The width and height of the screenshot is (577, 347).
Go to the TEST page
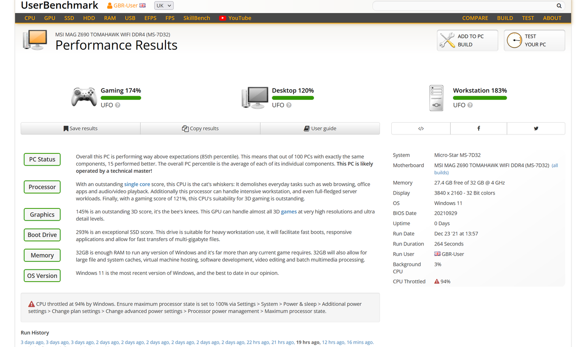(x=528, y=18)
